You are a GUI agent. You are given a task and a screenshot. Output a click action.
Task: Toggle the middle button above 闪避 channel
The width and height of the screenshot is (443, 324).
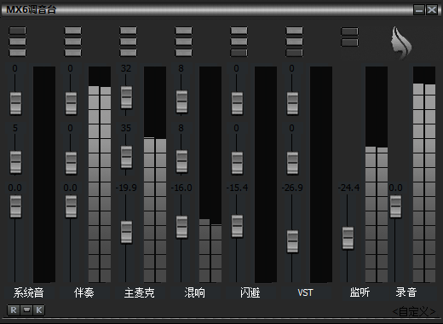point(239,42)
